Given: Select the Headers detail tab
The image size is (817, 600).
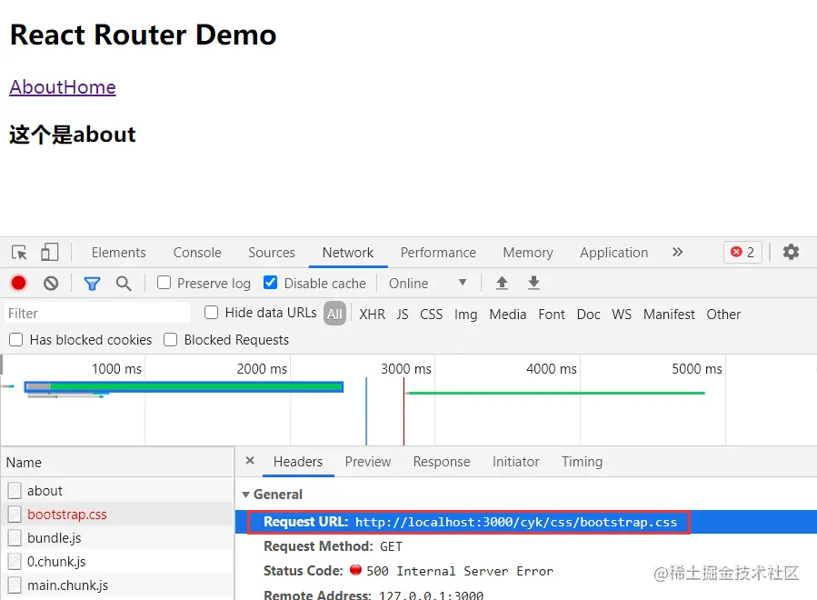Looking at the screenshot, I should pos(298,462).
